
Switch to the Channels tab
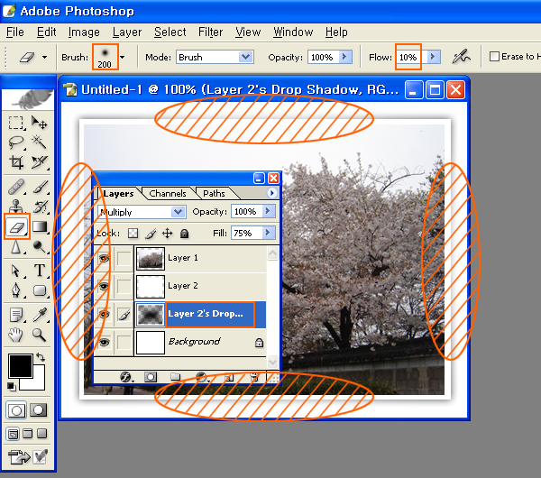[168, 193]
